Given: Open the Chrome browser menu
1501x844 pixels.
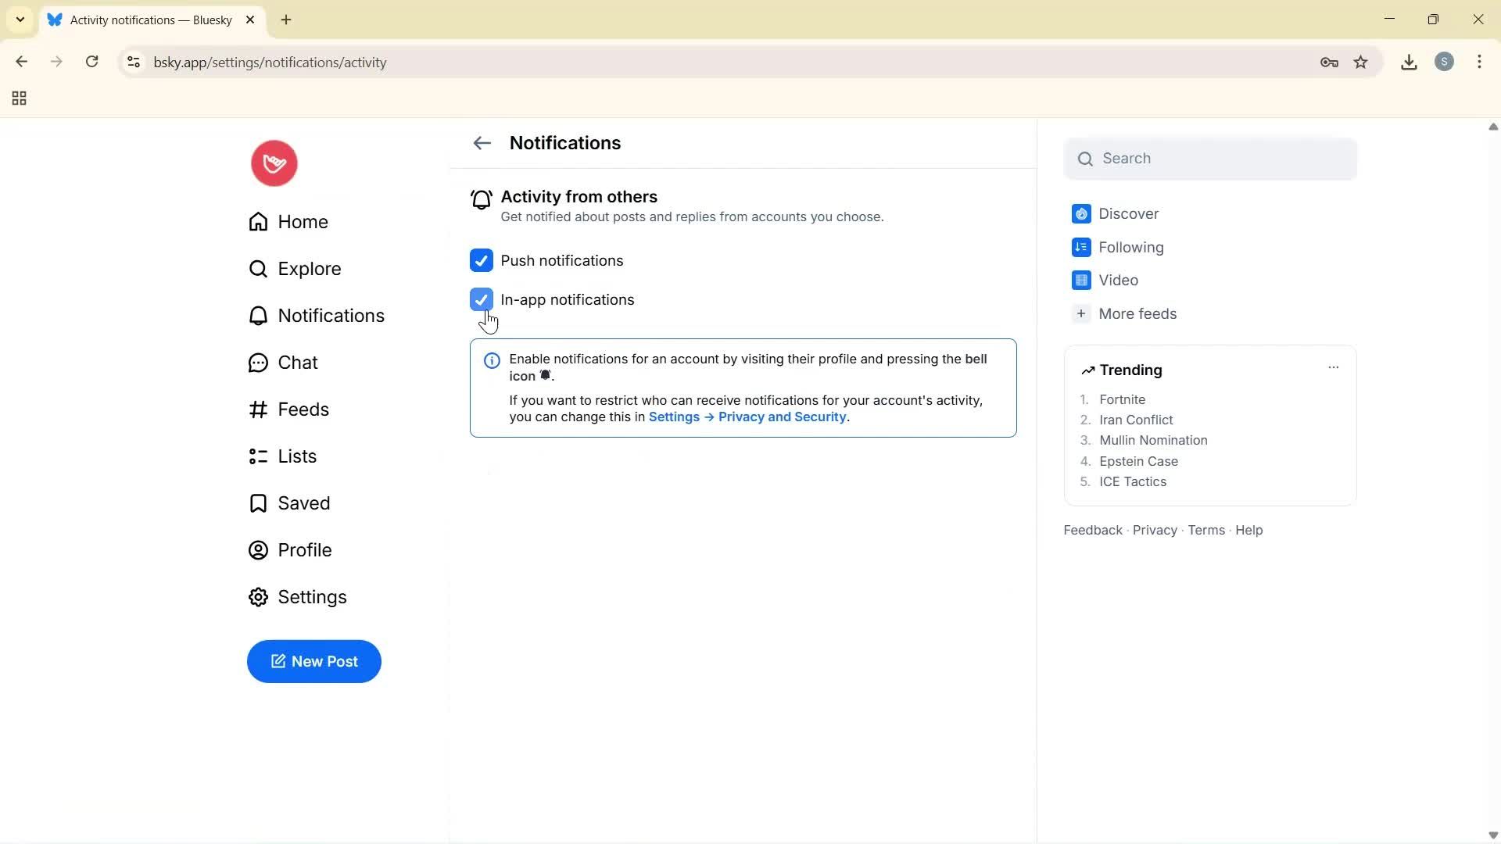Looking at the screenshot, I should coord(1479,62).
